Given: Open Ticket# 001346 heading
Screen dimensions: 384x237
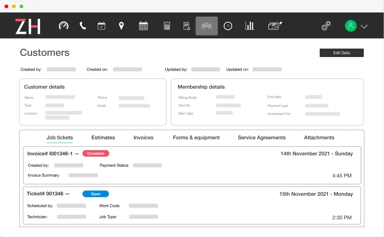Looking at the screenshot, I should pos(45,194).
